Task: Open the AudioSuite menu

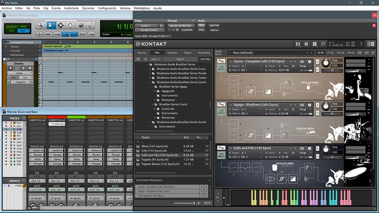Action: click(71, 8)
